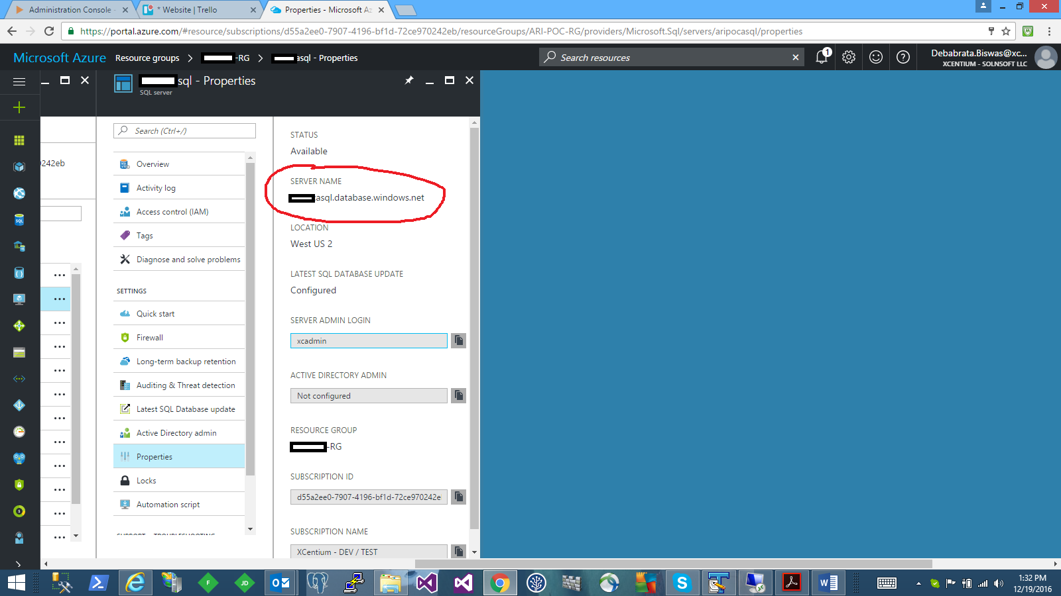Open Firewall settings
Viewport: 1061px width, 596px height.
click(179, 338)
